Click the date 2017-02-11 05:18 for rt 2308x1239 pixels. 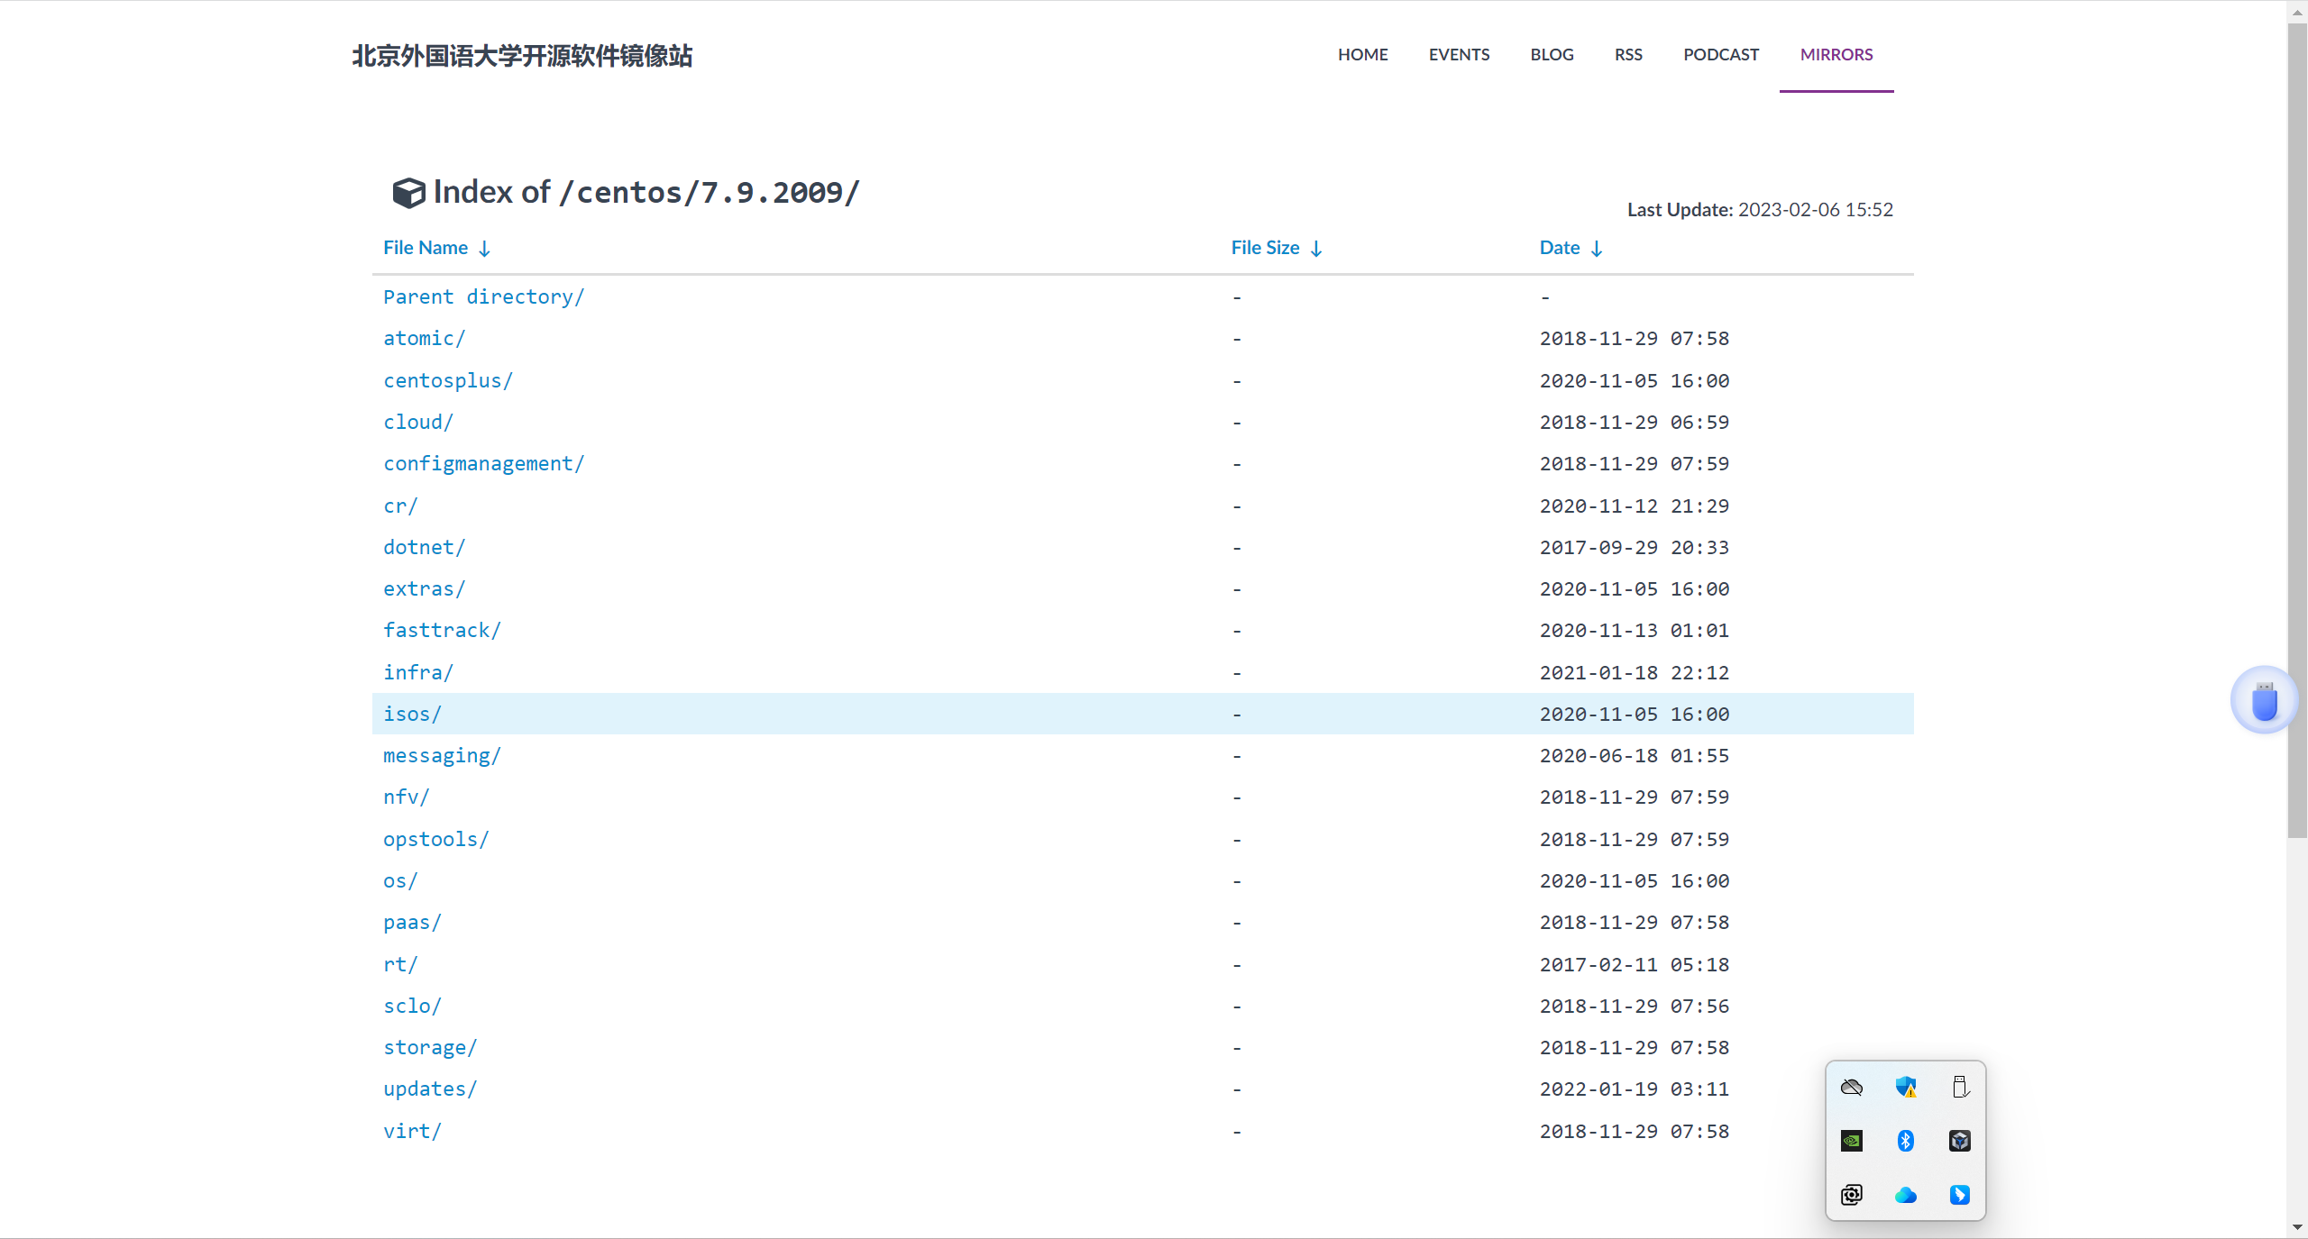coord(1635,964)
